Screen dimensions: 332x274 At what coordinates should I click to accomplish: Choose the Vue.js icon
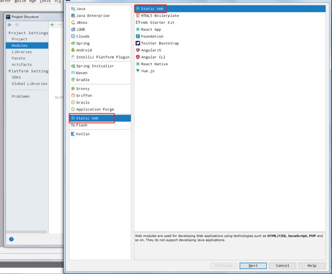pyautogui.click(x=138, y=71)
